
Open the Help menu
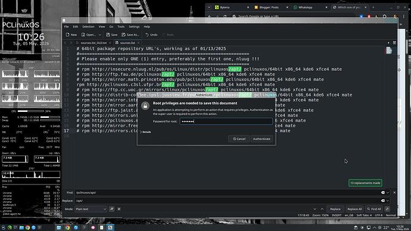pyautogui.click(x=147, y=26)
